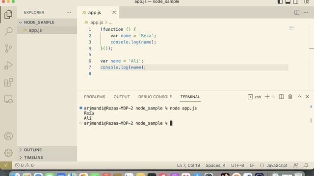Screen dimensions: 314x176
Task: Click 'Reza' output in terminal
Action: pyautogui.click(x=89, y=113)
